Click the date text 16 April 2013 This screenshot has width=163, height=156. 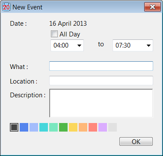[68, 24]
